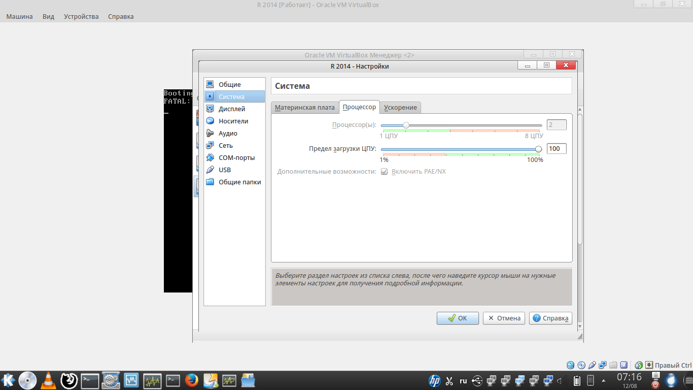Open the USB settings section
693x390 pixels.
pos(224,170)
